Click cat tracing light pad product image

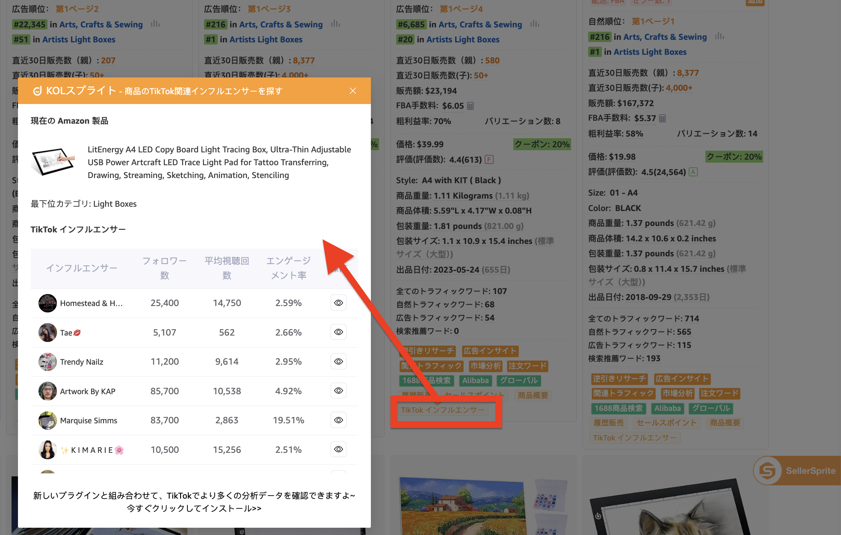pyautogui.click(x=672, y=507)
